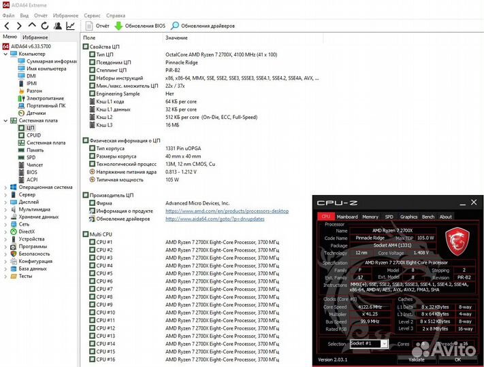Open Mainboard tab in CPU-Z
The image size is (484, 367).
(x=347, y=217)
